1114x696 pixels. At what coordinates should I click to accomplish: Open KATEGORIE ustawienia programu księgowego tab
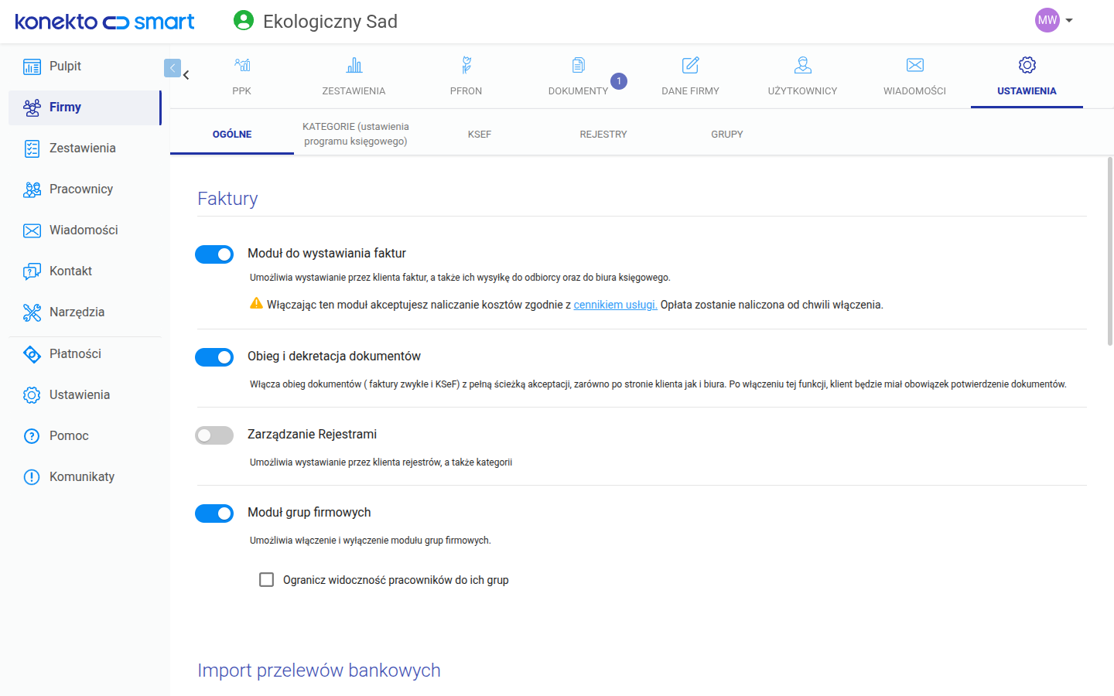click(356, 134)
